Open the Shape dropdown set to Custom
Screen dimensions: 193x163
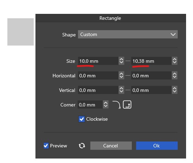click(128, 34)
